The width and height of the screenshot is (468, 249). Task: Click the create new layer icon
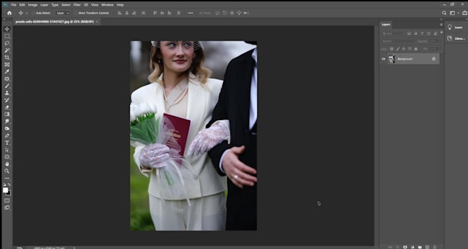(x=427, y=247)
